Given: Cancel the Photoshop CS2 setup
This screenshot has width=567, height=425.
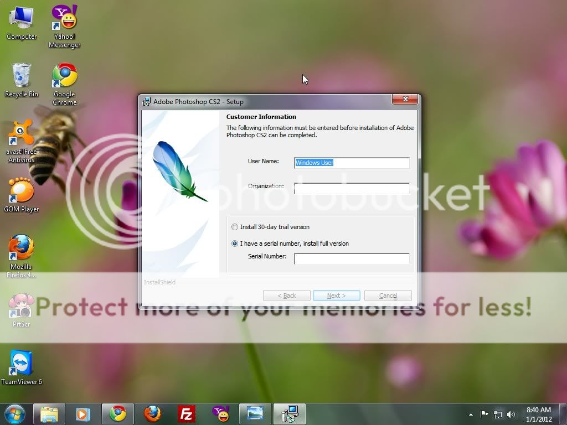Looking at the screenshot, I should click(388, 296).
